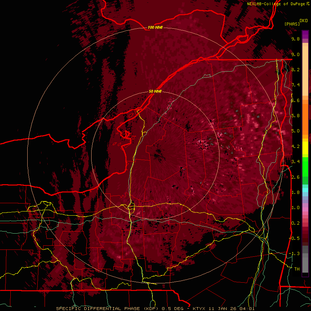Viewport: 311px width, 311px height.
Task: Pick the cyan segment of the color bar
Action: click(305, 190)
